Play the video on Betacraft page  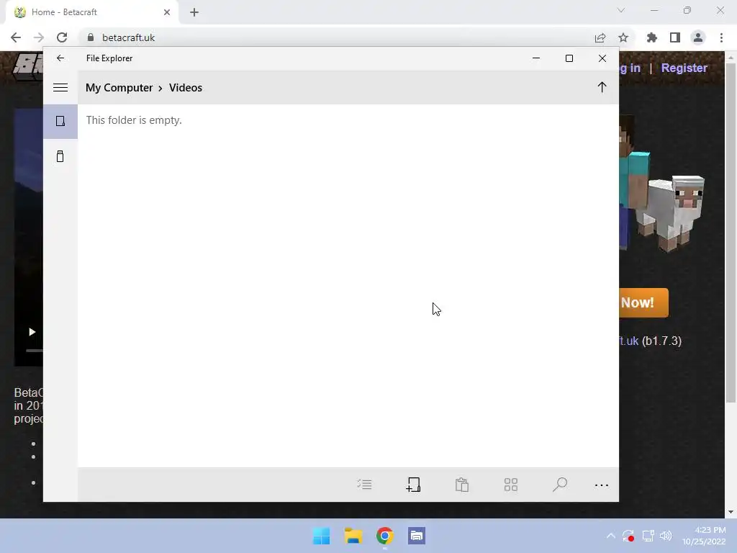32,332
